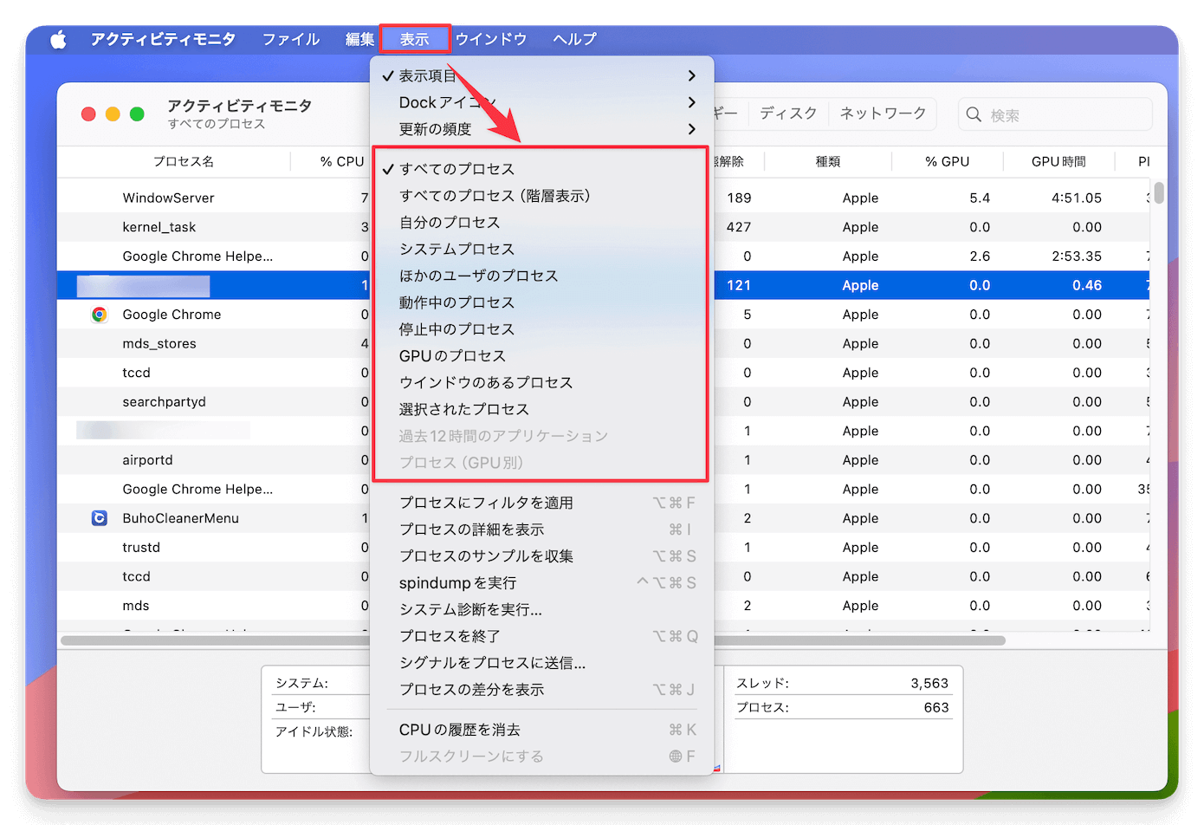
Task: Click the BuhoCleanerMenu app icon
Action: coord(100,518)
